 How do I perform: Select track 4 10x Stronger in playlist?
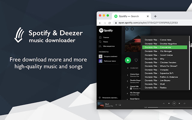[133, 94]
